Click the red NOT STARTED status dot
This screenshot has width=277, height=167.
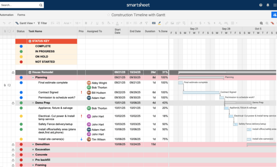(x=21, y=62)
